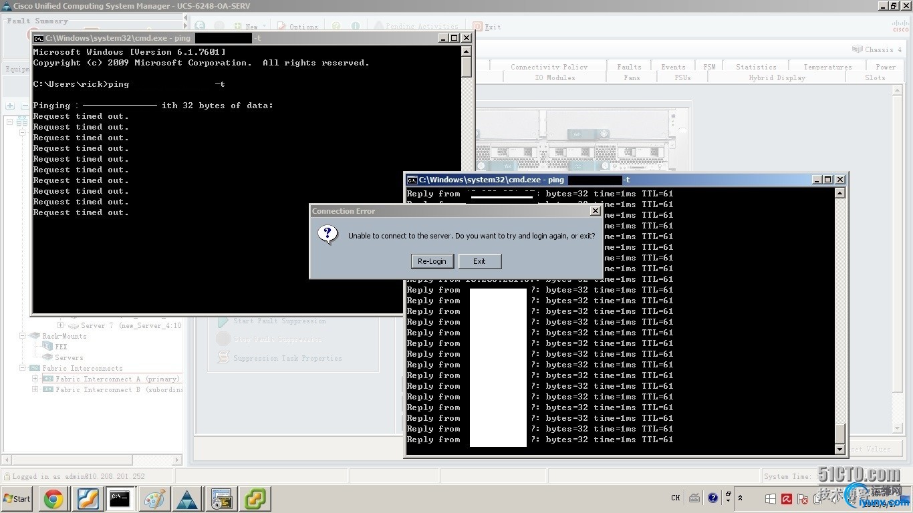Viewport: 913px width, 513px height.
Task: Switch to the FSM tab
Action: tap(709, 67)
